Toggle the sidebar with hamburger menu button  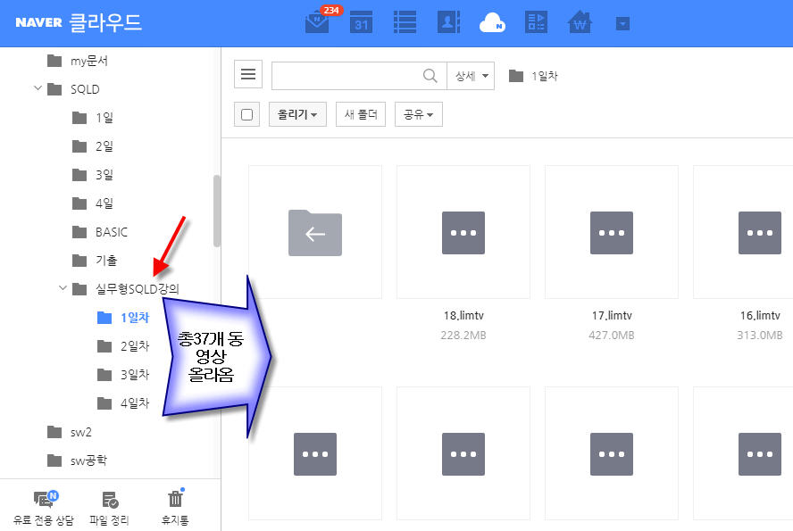(x=248, y=74)
